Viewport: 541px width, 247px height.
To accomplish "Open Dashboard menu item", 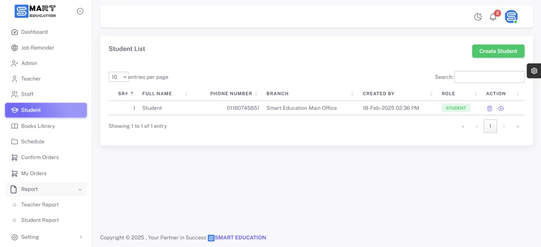I will [46, 32].
